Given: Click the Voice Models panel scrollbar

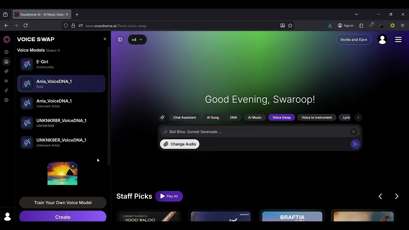Looking at the screenshot, I should 109,106.
